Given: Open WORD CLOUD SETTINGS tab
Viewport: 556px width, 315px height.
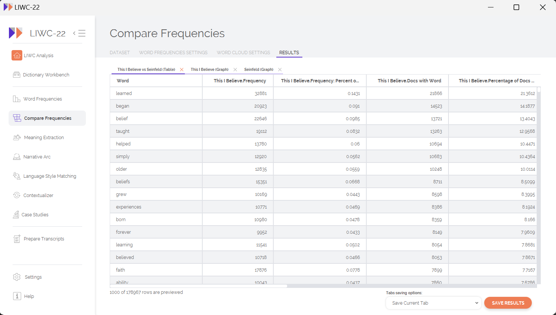Looking at the screenshot, I should pos(244,53).
